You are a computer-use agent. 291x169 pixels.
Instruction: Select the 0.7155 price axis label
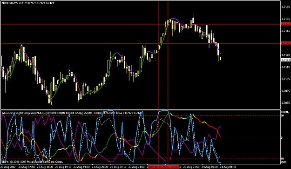(x=285, y=19)
